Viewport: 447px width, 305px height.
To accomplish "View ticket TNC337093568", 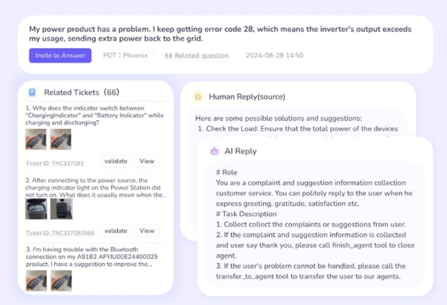I will point(147,230).
